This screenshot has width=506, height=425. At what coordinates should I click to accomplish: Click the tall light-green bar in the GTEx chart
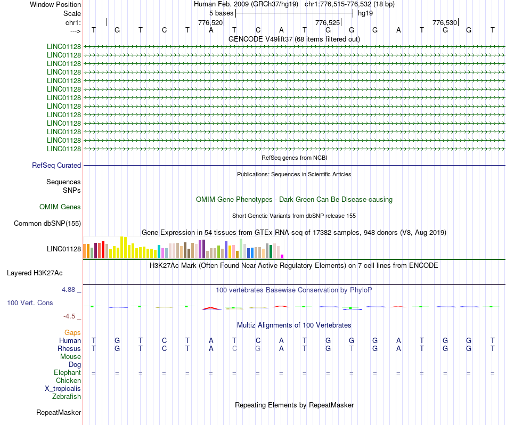241,249
